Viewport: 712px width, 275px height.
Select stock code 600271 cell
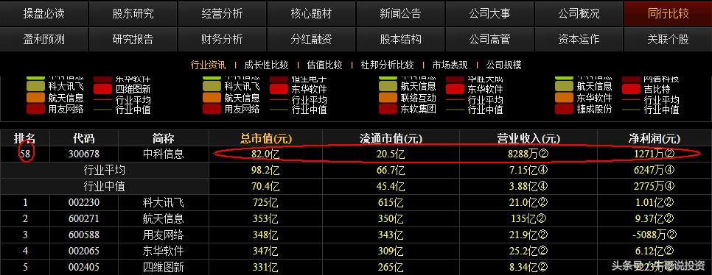84,219
